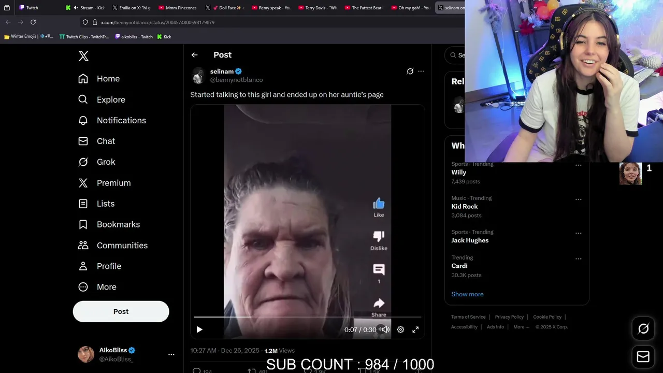Open Home from sidebar

tap(98, 79)
